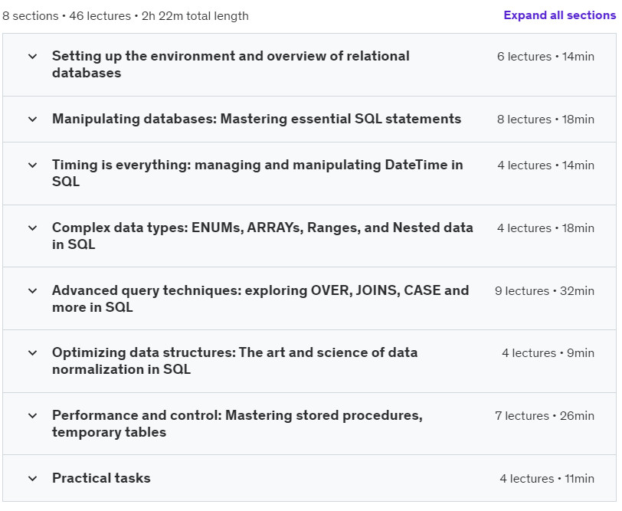Screen dimensions: 622x511
Task: Click 'Manipulating databases: Mastering essential SQL statements' title
Action: pyautogui.click(x=257, y=119)
